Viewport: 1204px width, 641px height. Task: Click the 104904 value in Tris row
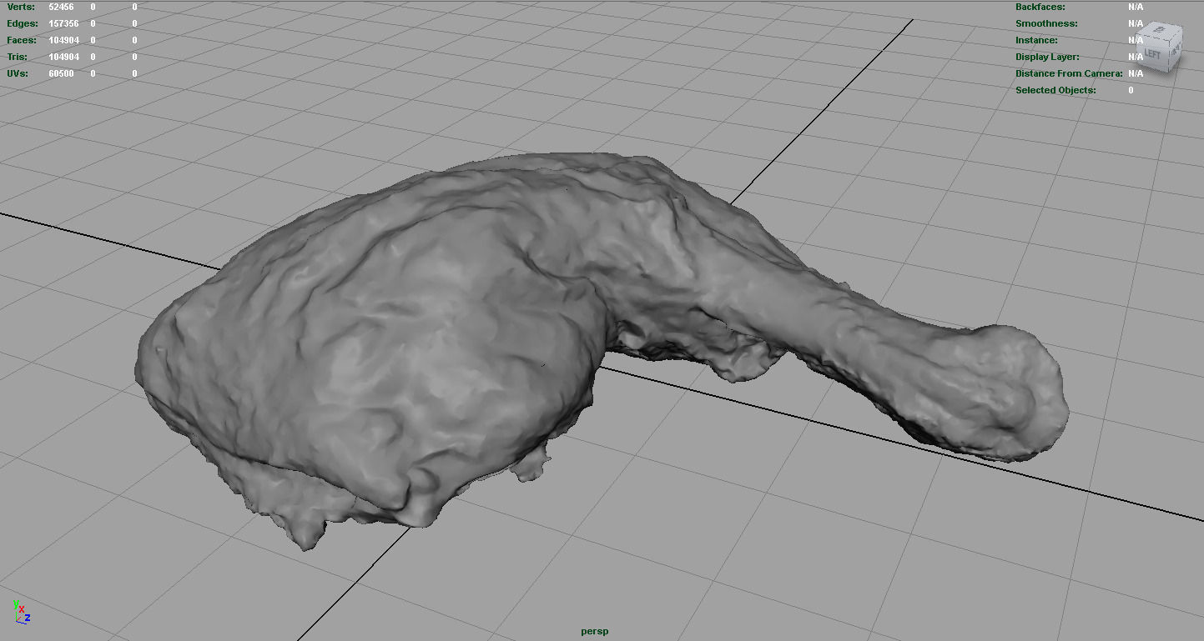point(63,57)
